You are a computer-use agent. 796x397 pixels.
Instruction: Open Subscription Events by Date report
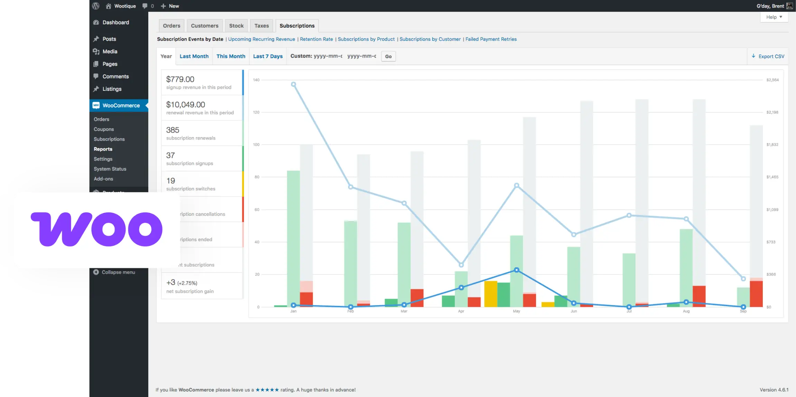(190, 39)
